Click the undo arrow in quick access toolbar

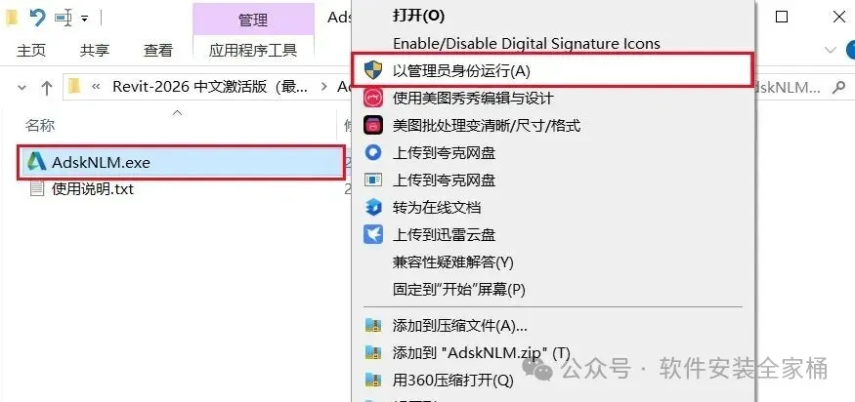pyautogui.click(x=38, y=18)
